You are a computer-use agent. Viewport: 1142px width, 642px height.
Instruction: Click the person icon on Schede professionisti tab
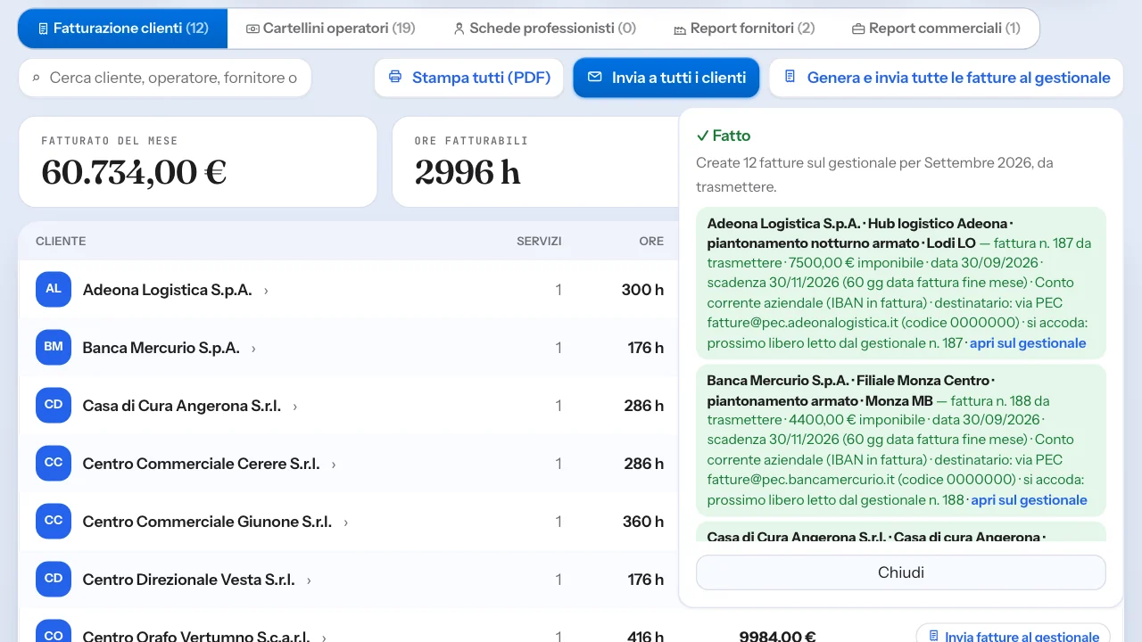click(x=459, y=29)
